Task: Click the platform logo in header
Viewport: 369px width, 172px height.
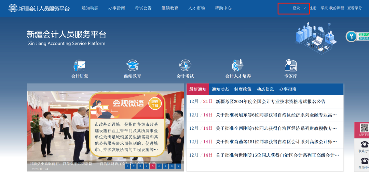Action: click(x=39, y=8)
